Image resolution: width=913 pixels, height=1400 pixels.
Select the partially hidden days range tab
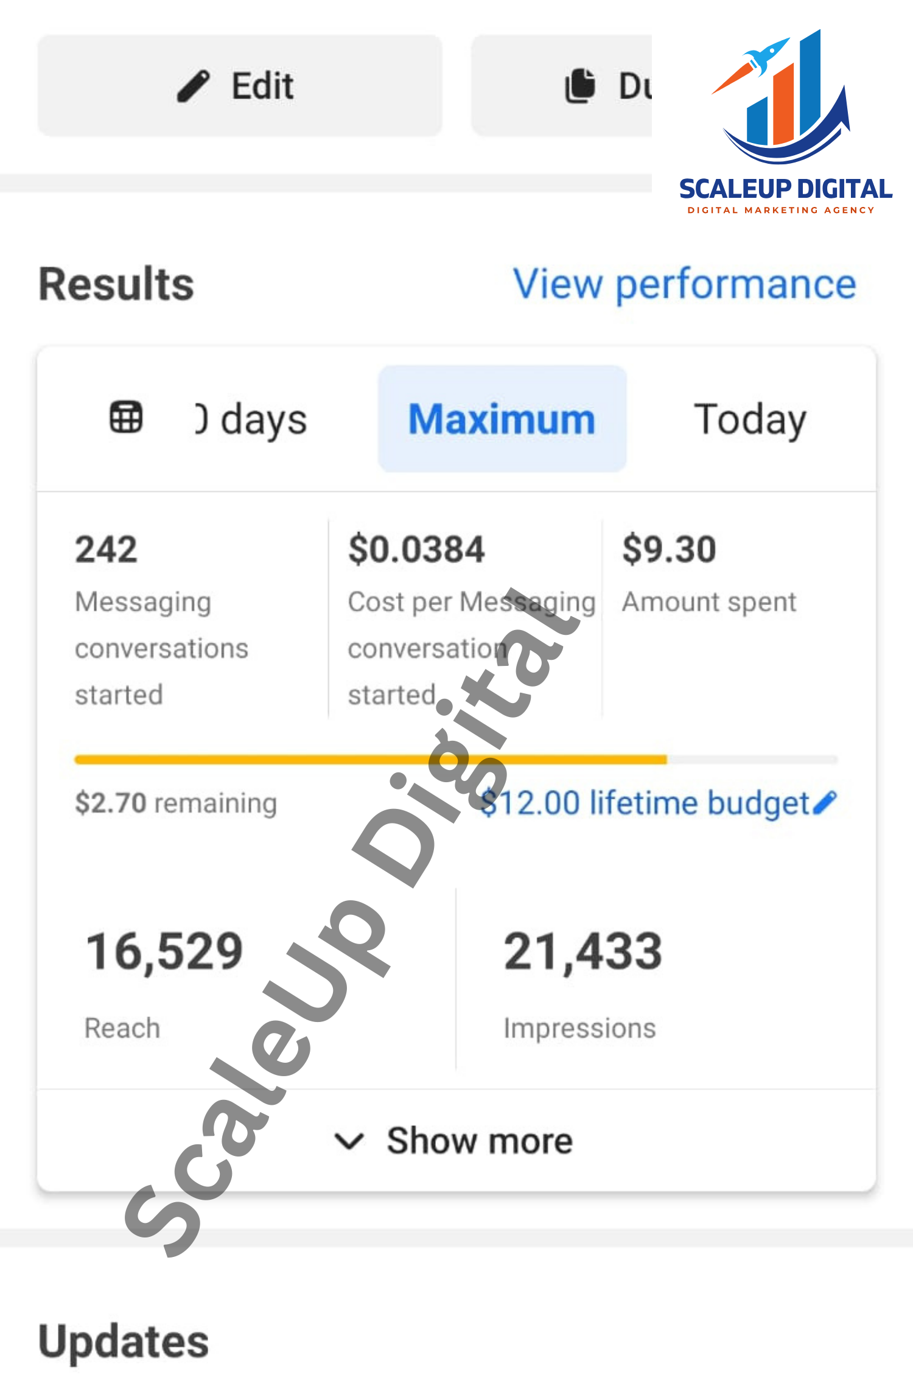point(251,419)
